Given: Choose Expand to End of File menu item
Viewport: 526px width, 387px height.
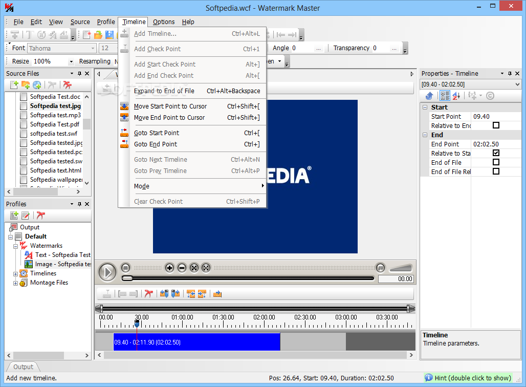Looking at the screenshot, I should (x=193, y=91).
